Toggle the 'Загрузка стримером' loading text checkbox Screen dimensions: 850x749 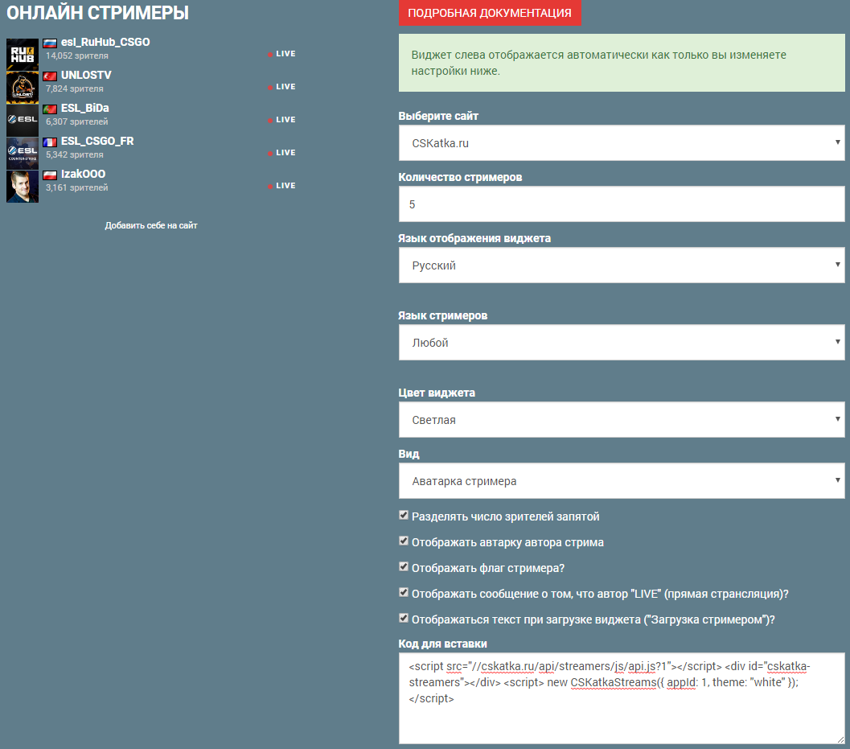[x=404, y=618]
